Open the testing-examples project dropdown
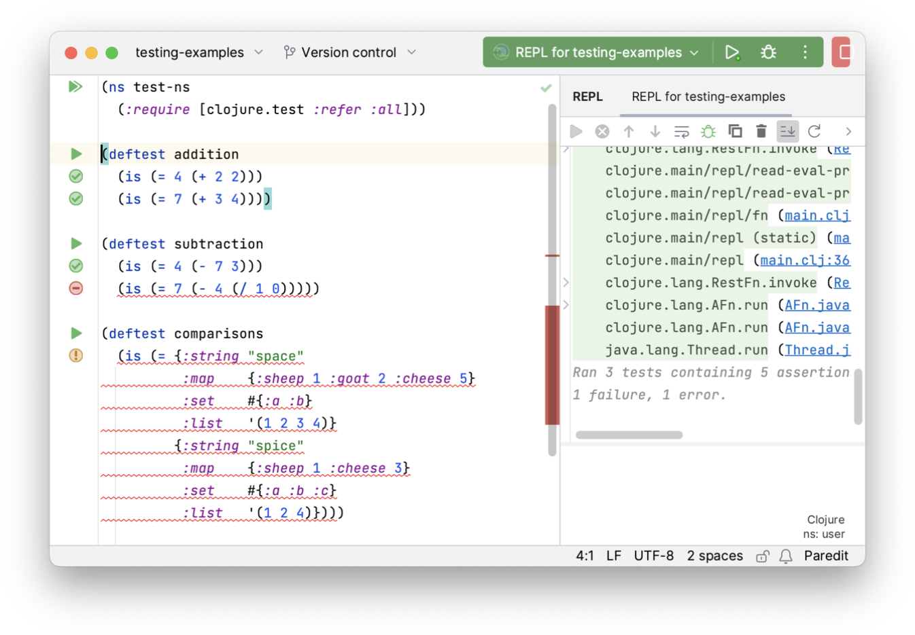915x635 pixels. pos(198,52)
